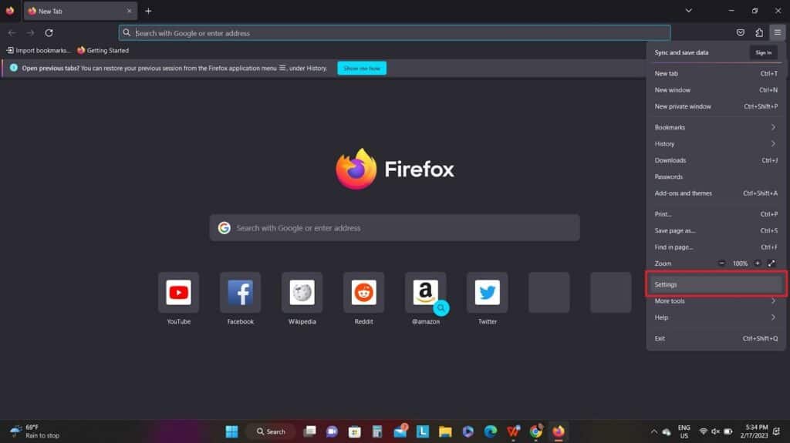The width and height of the screenshot is (790, 443).
Task: Open Add-ons and themes
Action: tap(715, 193)
